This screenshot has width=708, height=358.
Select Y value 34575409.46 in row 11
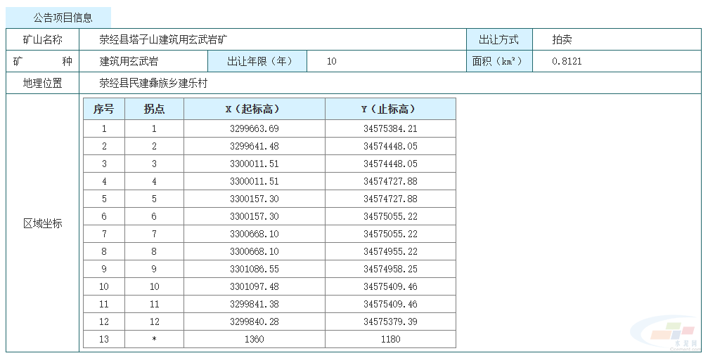pos(391,305)
